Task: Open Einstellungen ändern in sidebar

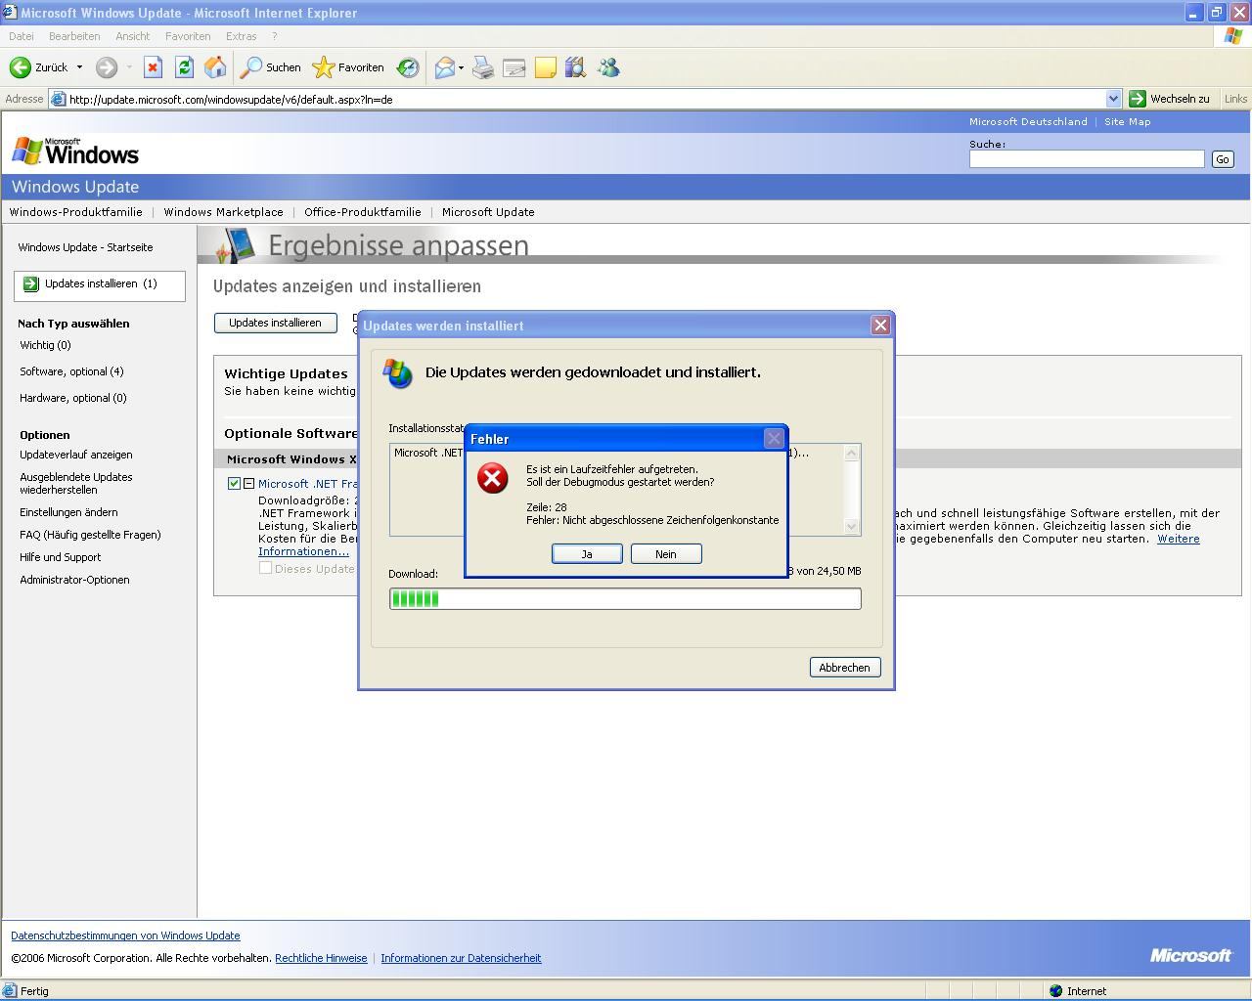Action: [x=68, y=512]
